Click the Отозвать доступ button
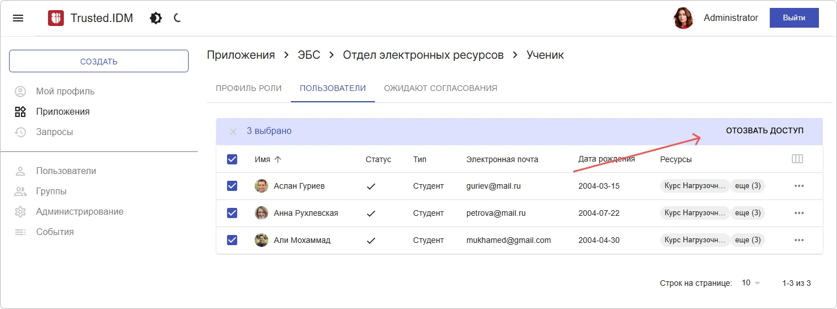The height and width of the screenshot is (309, 837). (x=764, y=131)
